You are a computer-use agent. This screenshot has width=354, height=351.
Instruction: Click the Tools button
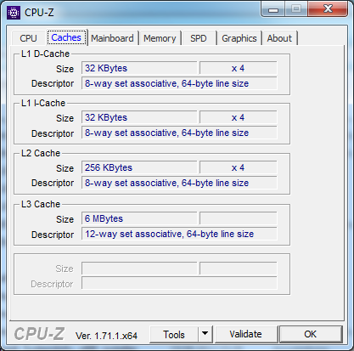tap(174, 335)
